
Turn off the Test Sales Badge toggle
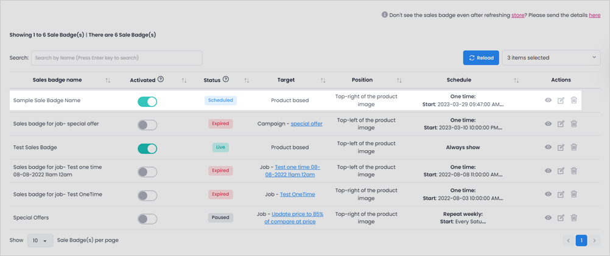(x=147, y=148)
